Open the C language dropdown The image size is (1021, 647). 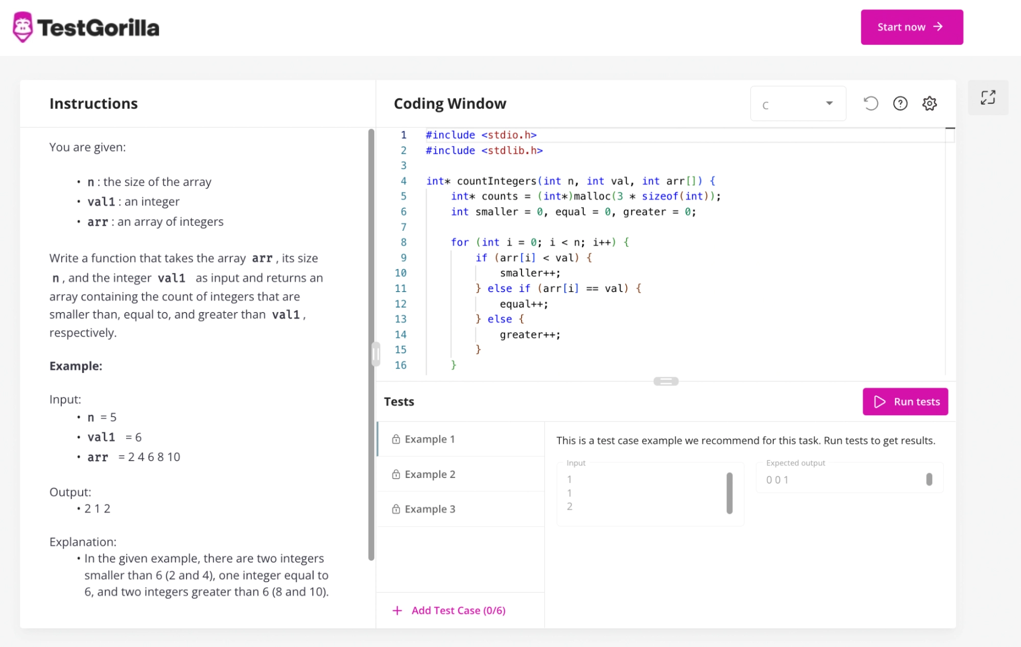tap(798, 104)
